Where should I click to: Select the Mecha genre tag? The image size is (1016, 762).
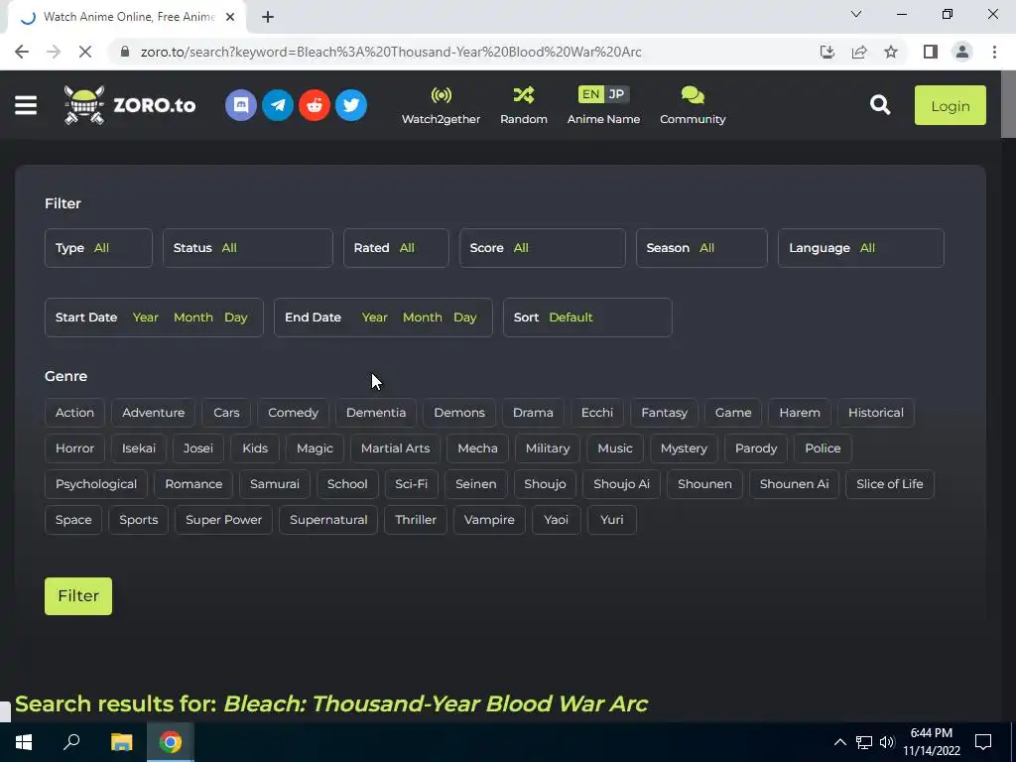tap(477, 448)
